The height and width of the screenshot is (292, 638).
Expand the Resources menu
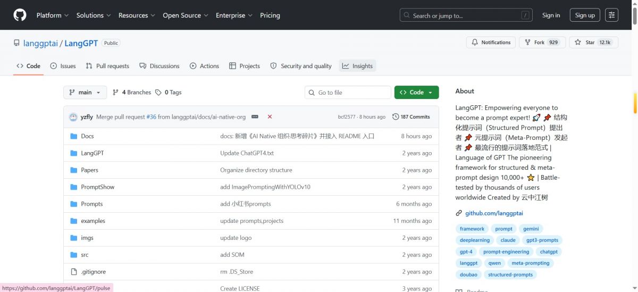[x=137, y=15]
